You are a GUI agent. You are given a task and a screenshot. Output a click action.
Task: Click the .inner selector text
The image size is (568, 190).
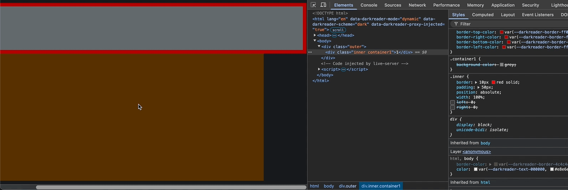click(457, 77)
